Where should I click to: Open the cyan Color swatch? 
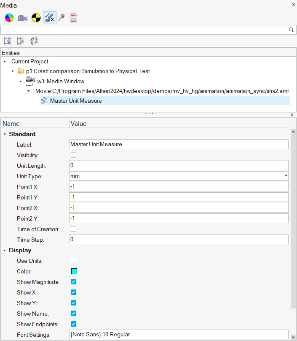click(74, 271)
